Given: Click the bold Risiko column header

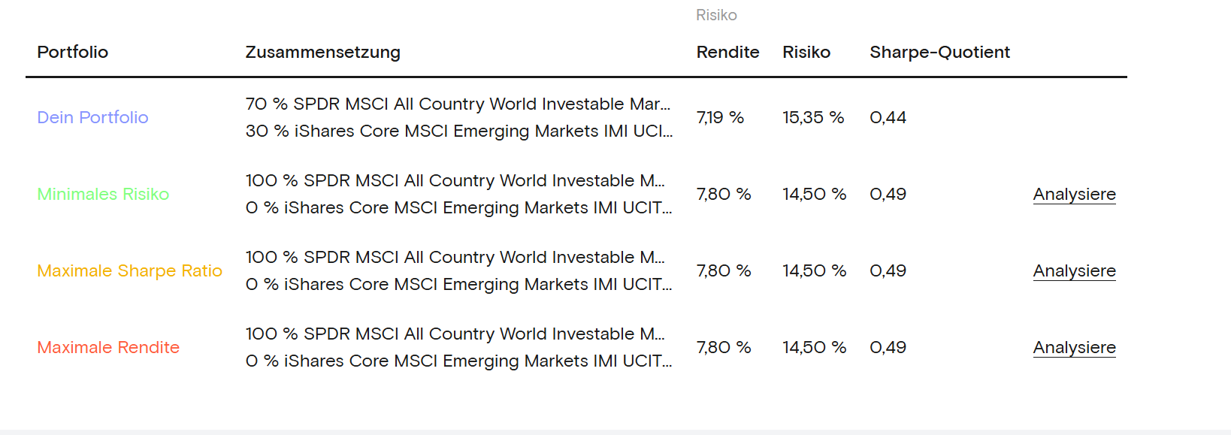Looking at the screenshot, I should [x=806, y=52].
